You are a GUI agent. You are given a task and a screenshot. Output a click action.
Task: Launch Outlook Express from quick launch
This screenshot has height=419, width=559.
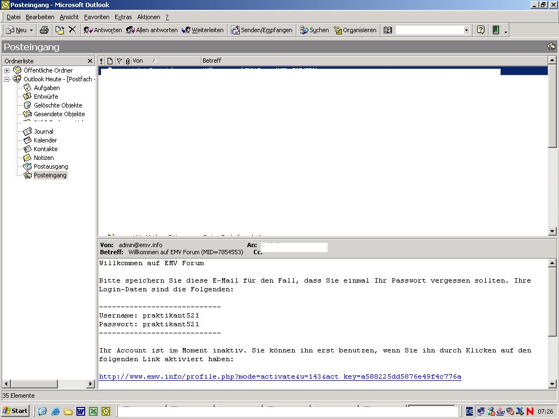[x=43, y=411]
